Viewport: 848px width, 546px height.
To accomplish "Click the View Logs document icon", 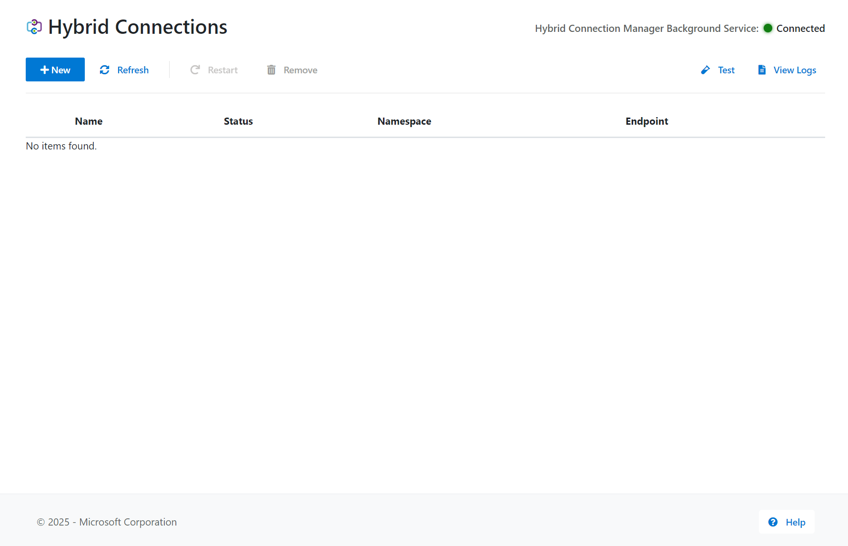I will [762, 70].
